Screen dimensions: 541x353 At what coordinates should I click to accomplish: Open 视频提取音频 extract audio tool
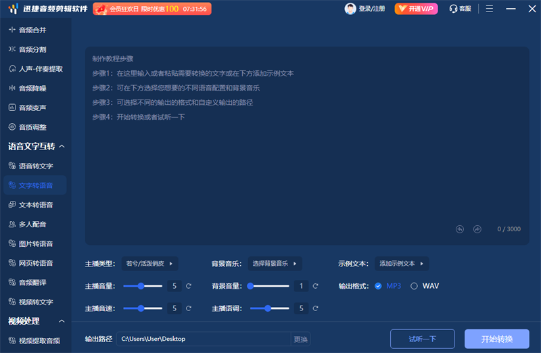click(x=34, y=341)
